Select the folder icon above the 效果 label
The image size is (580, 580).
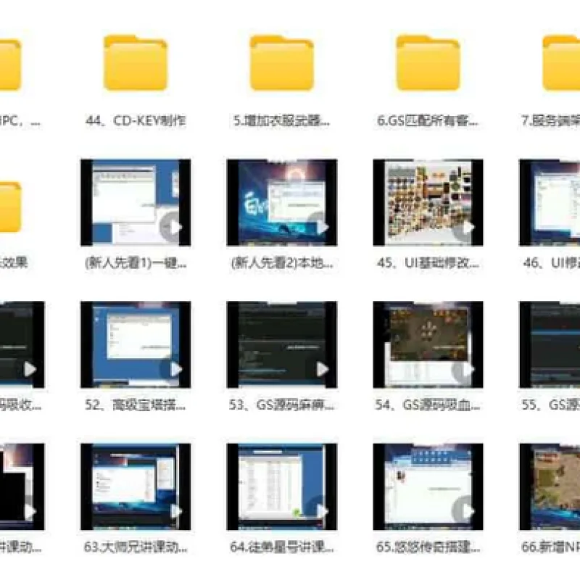(10, 207)
